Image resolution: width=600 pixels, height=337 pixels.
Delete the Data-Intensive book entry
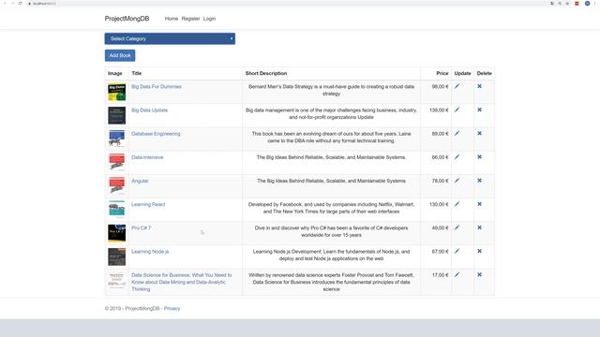(479, 157)
